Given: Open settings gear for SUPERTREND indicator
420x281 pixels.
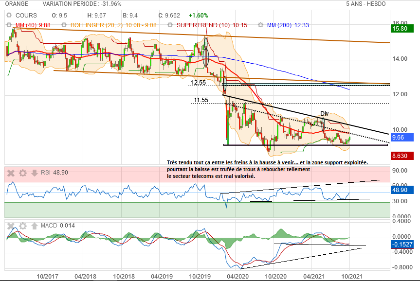Looking at the screenshot, I should (170, 25).
